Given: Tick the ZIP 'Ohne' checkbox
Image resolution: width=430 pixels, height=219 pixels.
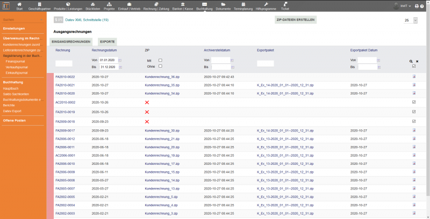Looking at the screenshot, I should [x=160, y=66].
